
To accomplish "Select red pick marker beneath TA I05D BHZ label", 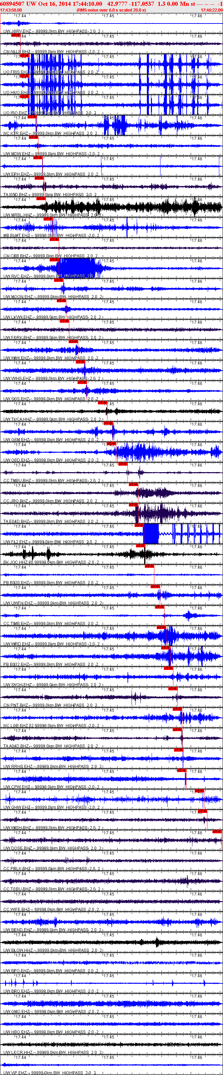I will tap(41, 199).
